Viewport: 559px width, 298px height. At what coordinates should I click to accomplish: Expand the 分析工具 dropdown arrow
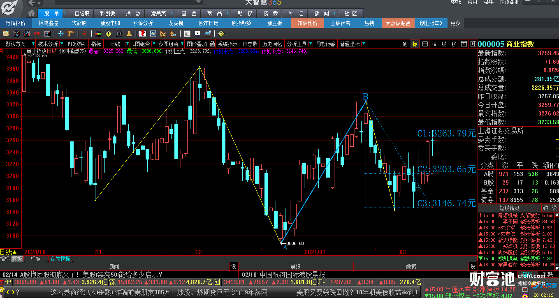310,44
